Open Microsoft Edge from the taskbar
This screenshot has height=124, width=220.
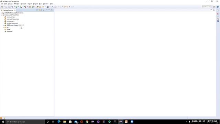[59, 122]
